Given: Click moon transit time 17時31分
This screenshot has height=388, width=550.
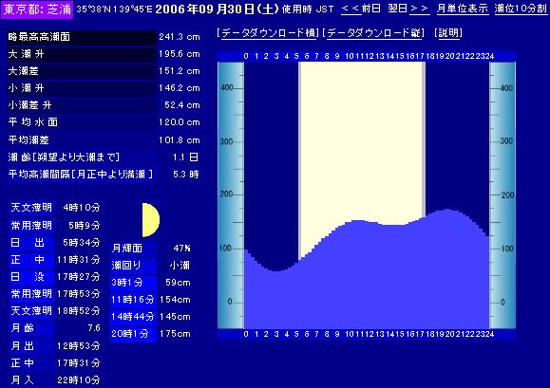Looking at the screenshot, I should (x=79, y=363).
